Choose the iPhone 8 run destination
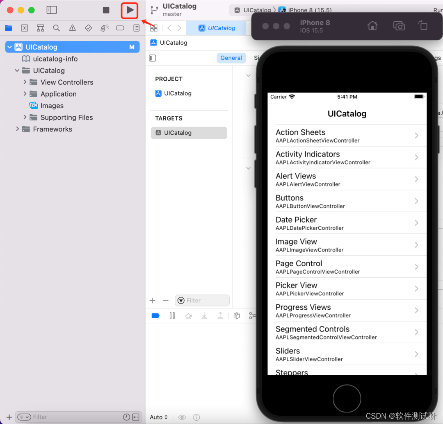The height and width of the screenshot is (424, 443). pyautogui.click(x=305, y=10)
